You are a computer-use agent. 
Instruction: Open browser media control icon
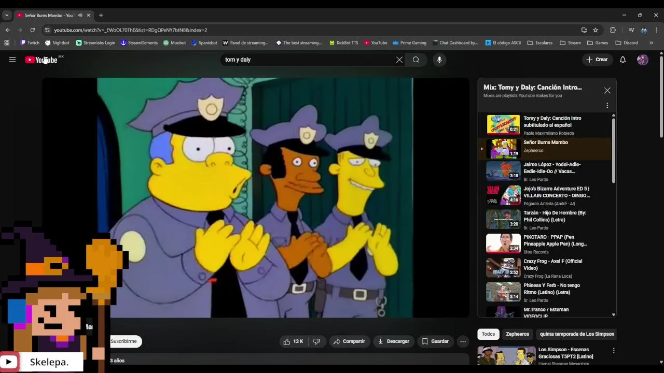[x=631, y=30]
